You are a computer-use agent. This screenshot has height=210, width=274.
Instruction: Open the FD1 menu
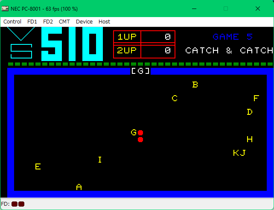pyautogui.click(x=32, y=21)
